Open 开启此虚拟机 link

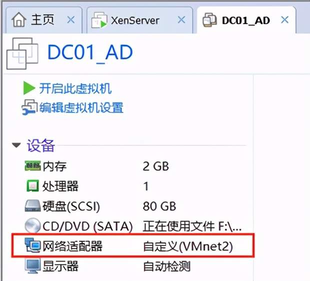(75, 88)
